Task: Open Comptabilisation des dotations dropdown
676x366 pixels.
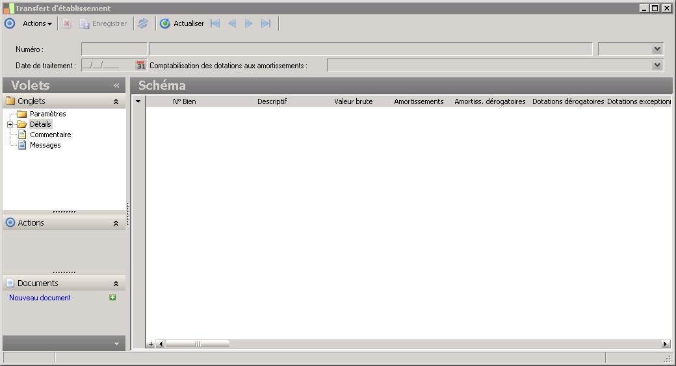Action: (657, 66)
